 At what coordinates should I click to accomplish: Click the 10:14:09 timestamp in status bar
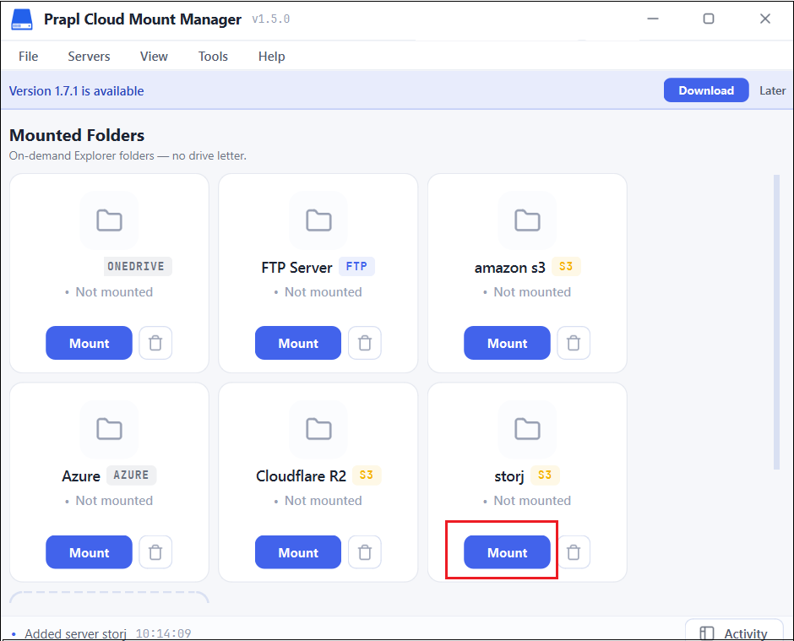163,633
